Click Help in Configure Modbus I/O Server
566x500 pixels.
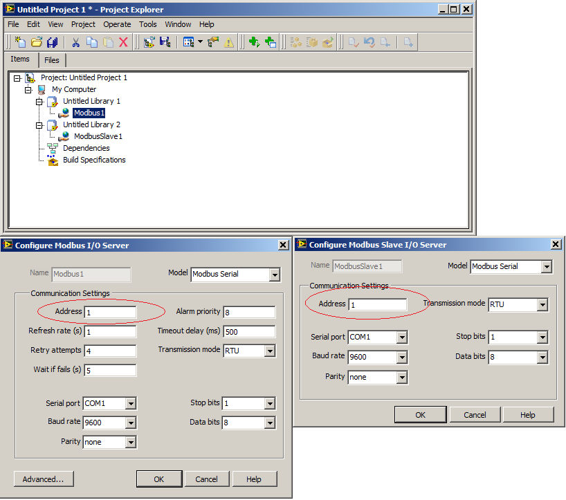(x=255, y=479)
